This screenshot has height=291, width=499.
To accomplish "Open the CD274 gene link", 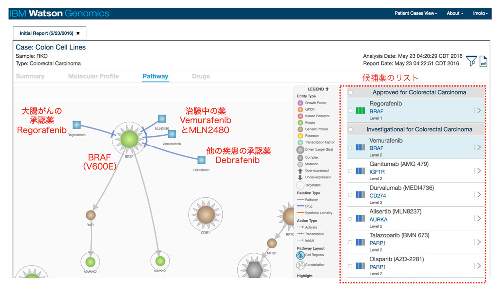I will point(377,196).
